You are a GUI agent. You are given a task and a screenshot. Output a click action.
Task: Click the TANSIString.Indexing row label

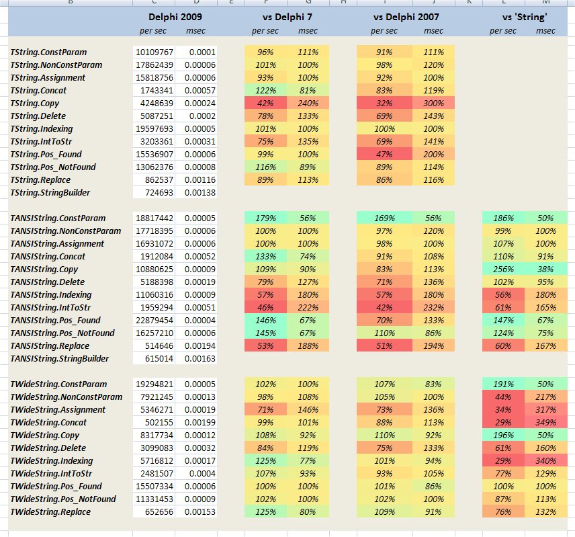pyautogui.click(x=51, y=294)
